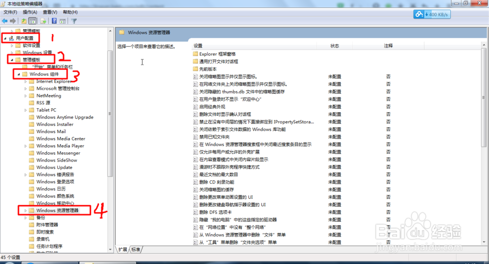Expand the Tablet PC tree node

point(25,110)
